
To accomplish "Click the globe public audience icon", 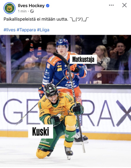I will [32, 11].
